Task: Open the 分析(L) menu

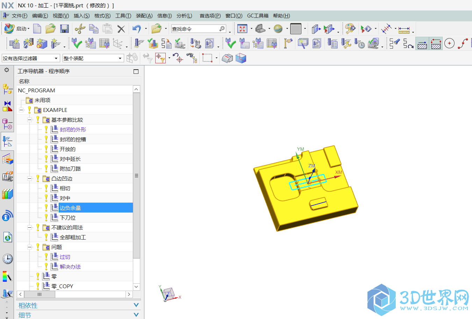Action: pyautogui.click(x=184, y=16)
